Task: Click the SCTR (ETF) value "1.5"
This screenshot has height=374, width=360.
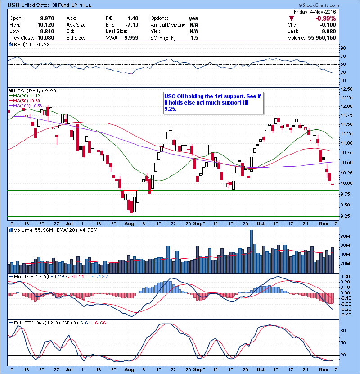Action: point(194,38)
